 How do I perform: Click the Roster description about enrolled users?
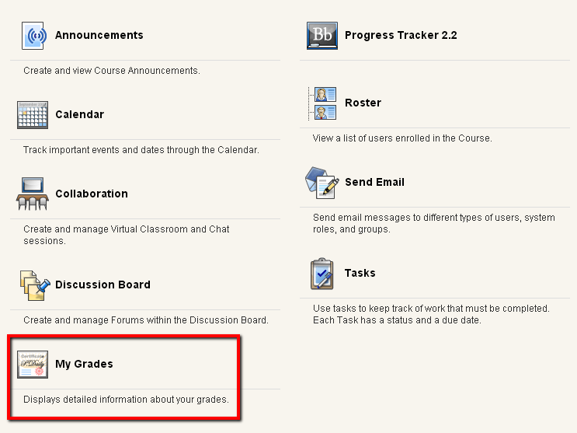click(402, 138)
